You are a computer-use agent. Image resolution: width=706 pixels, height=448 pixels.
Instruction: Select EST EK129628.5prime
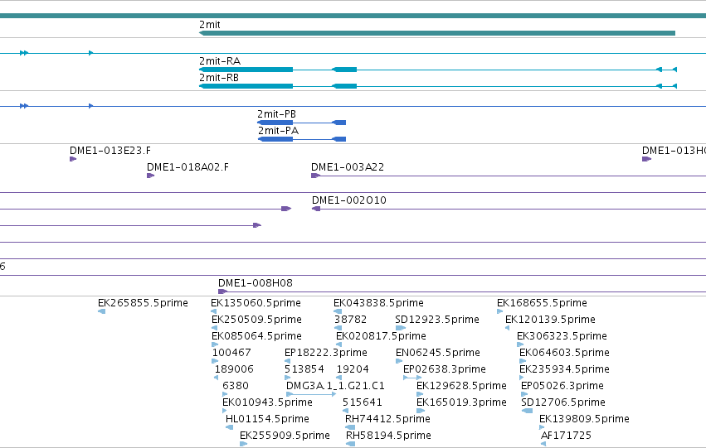pyautogui.click(x=461, y=386)
